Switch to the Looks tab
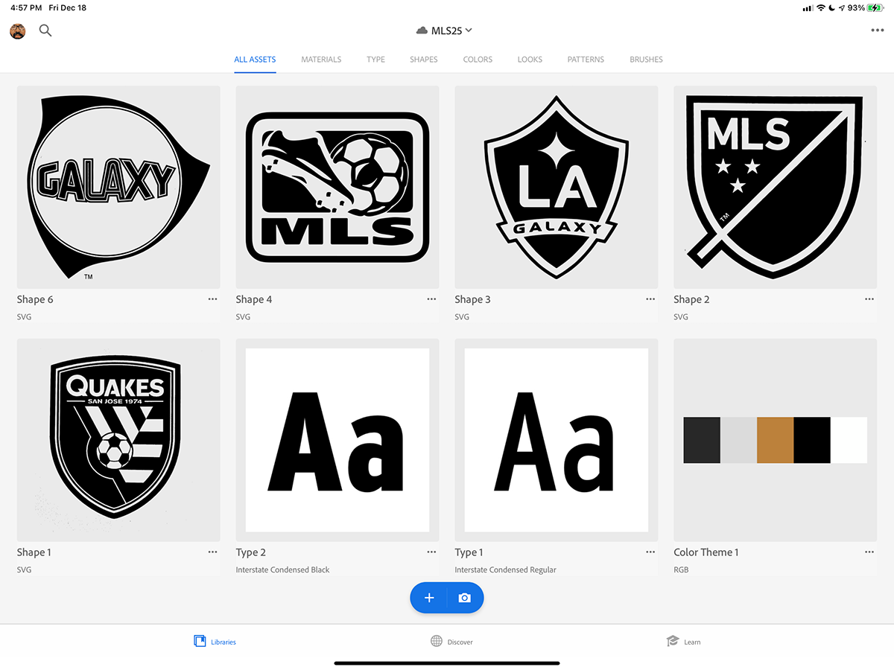The height and width of the screenshot is (670, 894). 530,60
